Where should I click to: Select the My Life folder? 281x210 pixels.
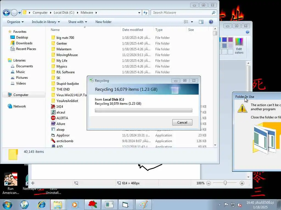click(59, 60)
